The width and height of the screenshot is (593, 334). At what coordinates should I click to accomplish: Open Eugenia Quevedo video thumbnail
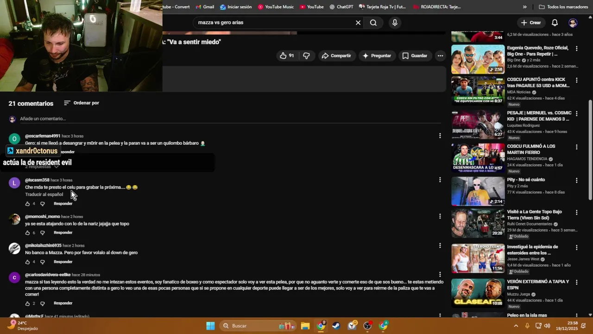478,59
